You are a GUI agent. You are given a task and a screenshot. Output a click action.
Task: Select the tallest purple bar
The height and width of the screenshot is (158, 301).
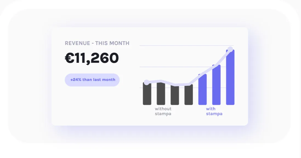(230, 77)
